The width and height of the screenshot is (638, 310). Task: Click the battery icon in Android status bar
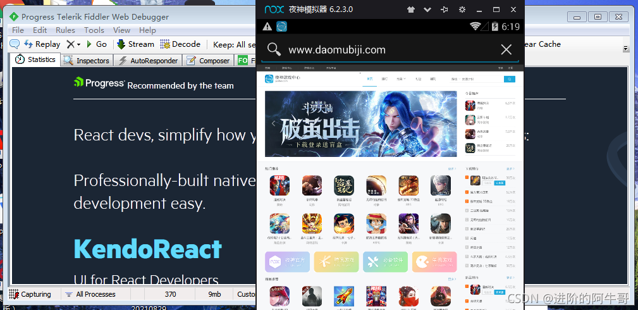point(495,27)
